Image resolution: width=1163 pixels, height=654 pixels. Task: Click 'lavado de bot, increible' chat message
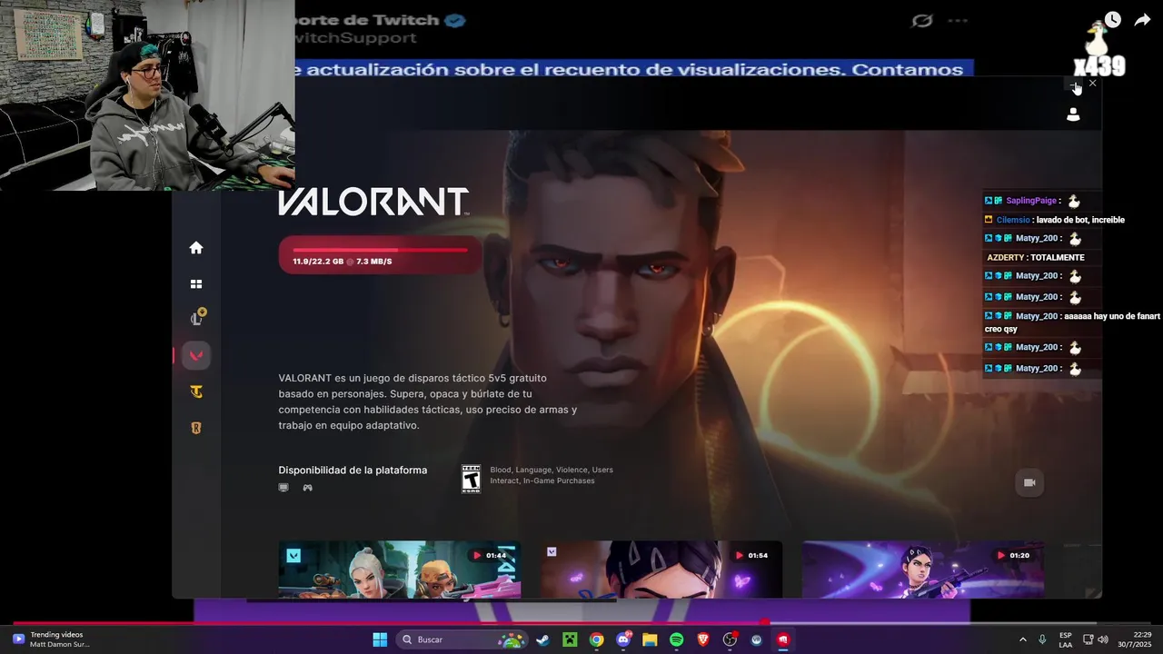point(1080,220)
